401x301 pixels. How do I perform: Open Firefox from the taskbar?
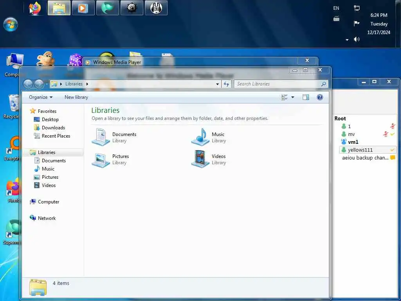coord(35,8)
